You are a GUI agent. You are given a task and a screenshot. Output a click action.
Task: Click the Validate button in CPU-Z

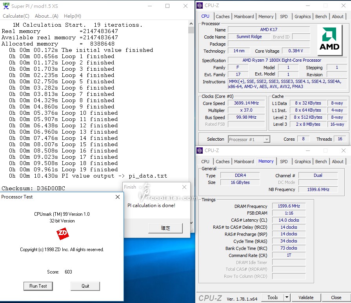(306, 297)
